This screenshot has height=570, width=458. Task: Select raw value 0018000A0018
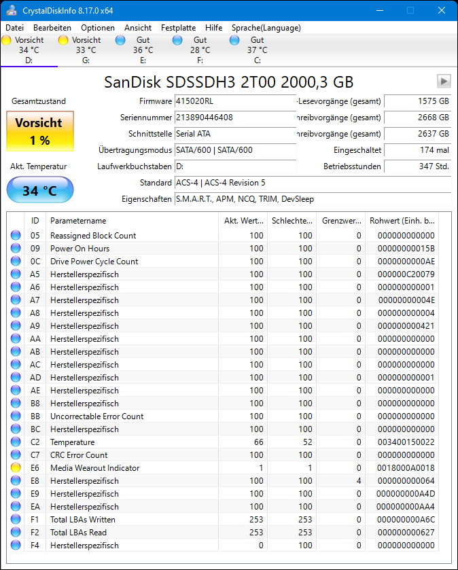406,468
